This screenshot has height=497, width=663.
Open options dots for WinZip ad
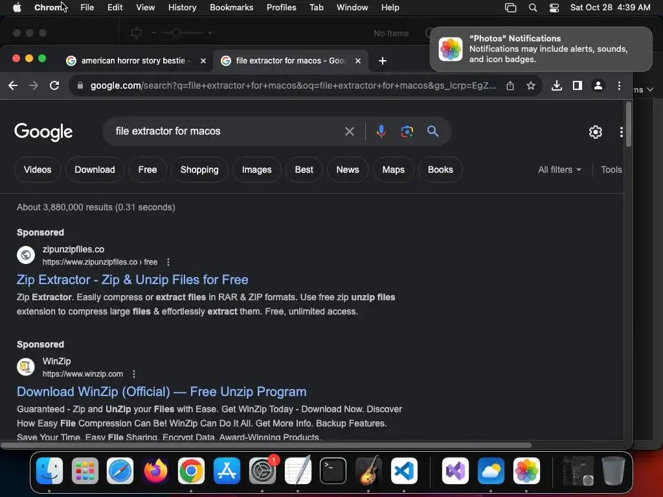pyautogui.click(x=133, y=374)
